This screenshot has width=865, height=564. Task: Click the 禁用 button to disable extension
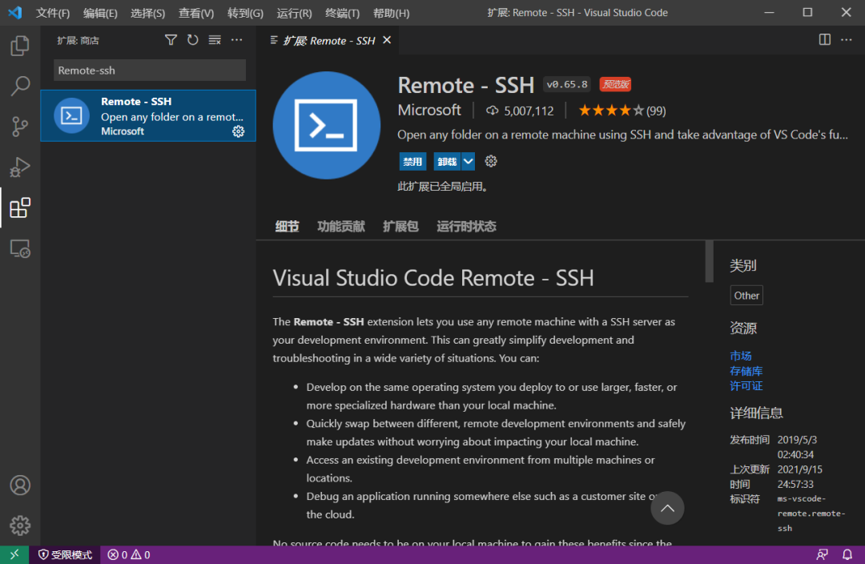click(x=412, y=161)
